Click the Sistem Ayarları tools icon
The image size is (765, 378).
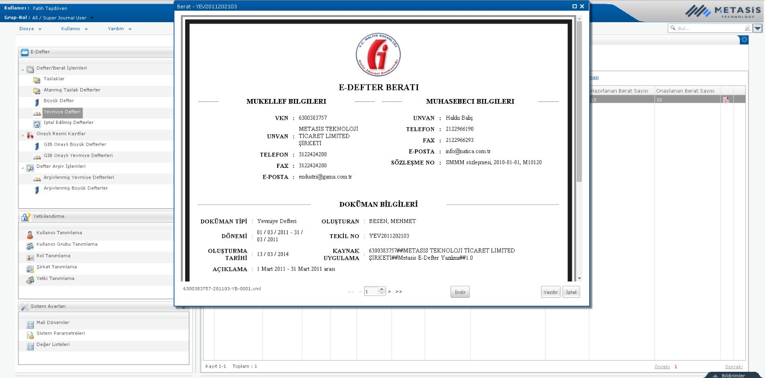(x=25, y=307)
